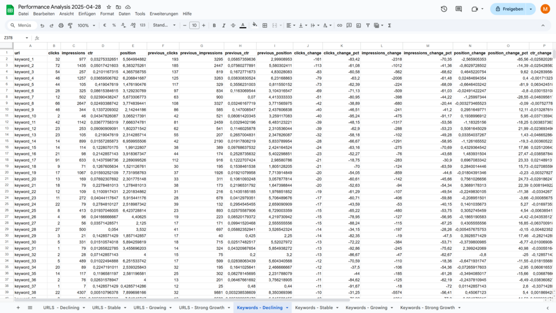Show the all sheets list
This screenshot has width=556, height=313.
pos(30,307)
